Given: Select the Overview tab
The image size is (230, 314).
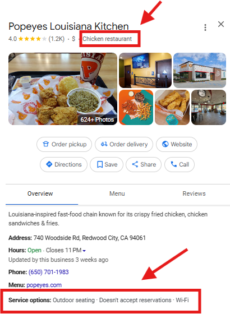Looking at the screenshot, I should pyautogui.click(x=40, y=193).
